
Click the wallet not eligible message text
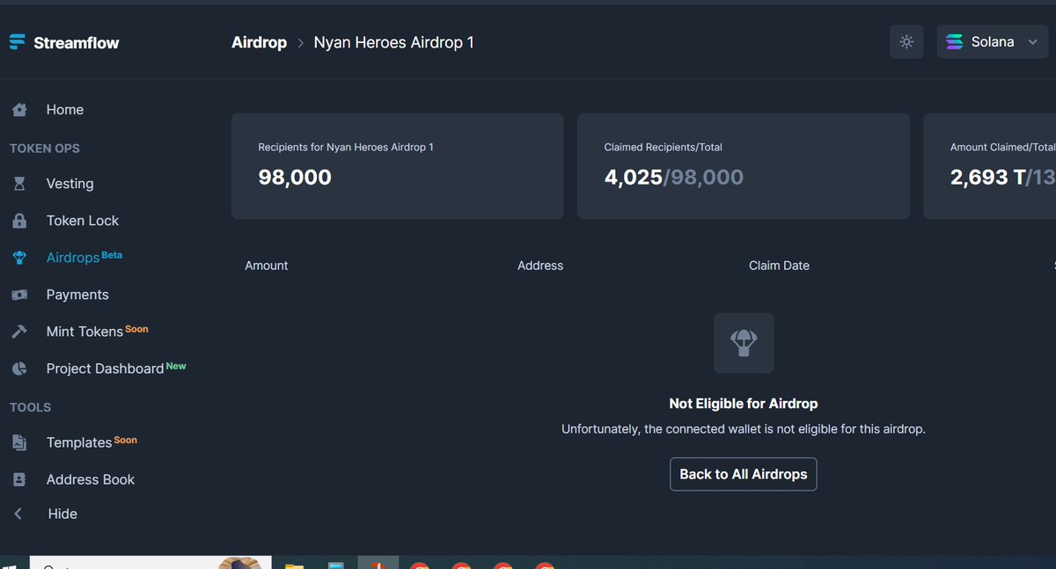tap(744, 429)
